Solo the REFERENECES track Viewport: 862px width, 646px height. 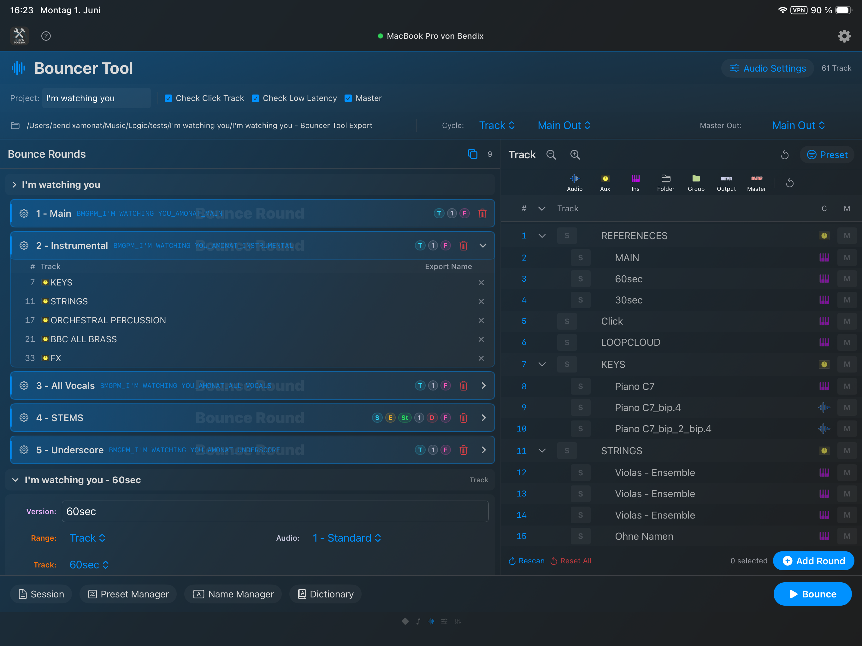[567, 236]
